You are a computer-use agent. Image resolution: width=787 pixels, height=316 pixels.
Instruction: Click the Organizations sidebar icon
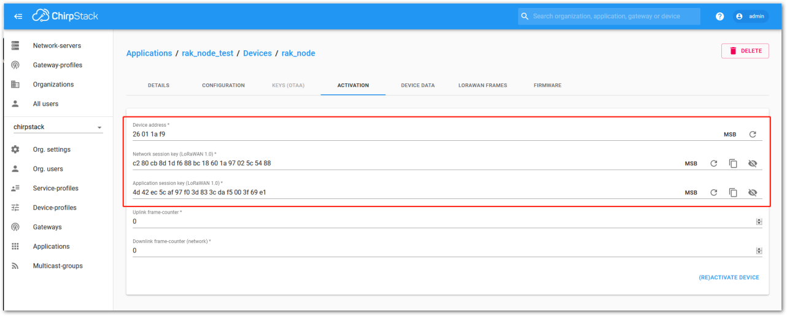(15, 85)
